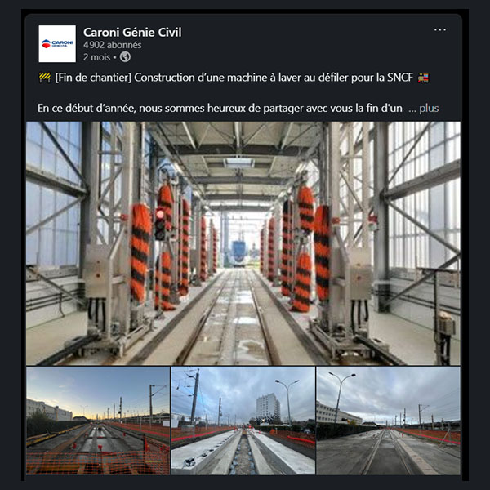The width and height of the screenshot is (490, 490).
Task: Open the sunset track construction photo
Action: point(98,421)
